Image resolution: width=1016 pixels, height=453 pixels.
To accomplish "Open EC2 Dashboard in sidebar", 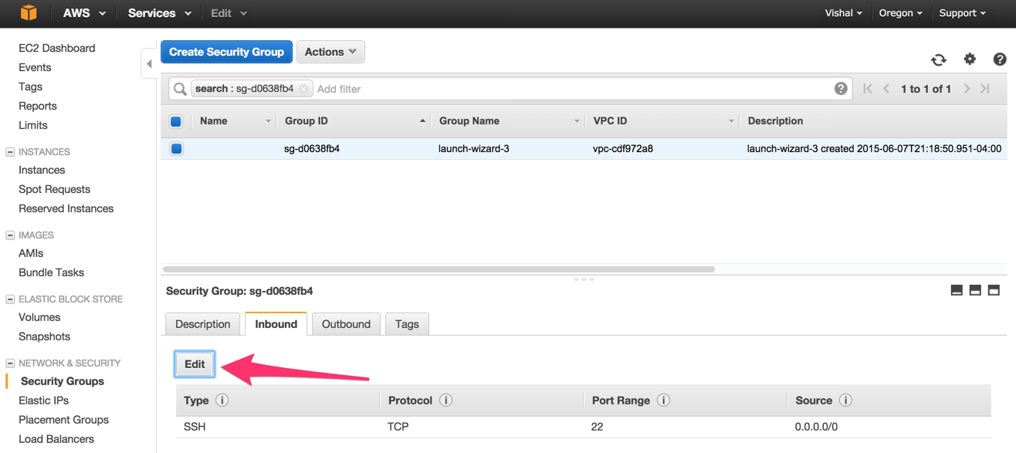I will 57,48.
